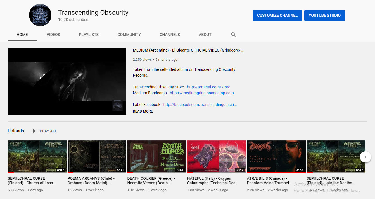Open the Church of Loss video thumbnail
This screenshot has height=199, width=375.
pos(37,157)
